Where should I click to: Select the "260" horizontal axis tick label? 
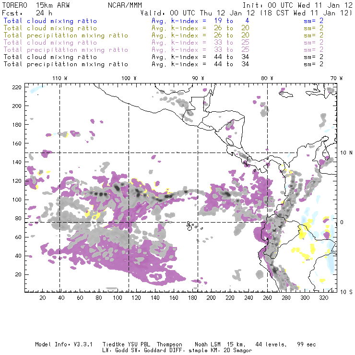coord(267,298)
